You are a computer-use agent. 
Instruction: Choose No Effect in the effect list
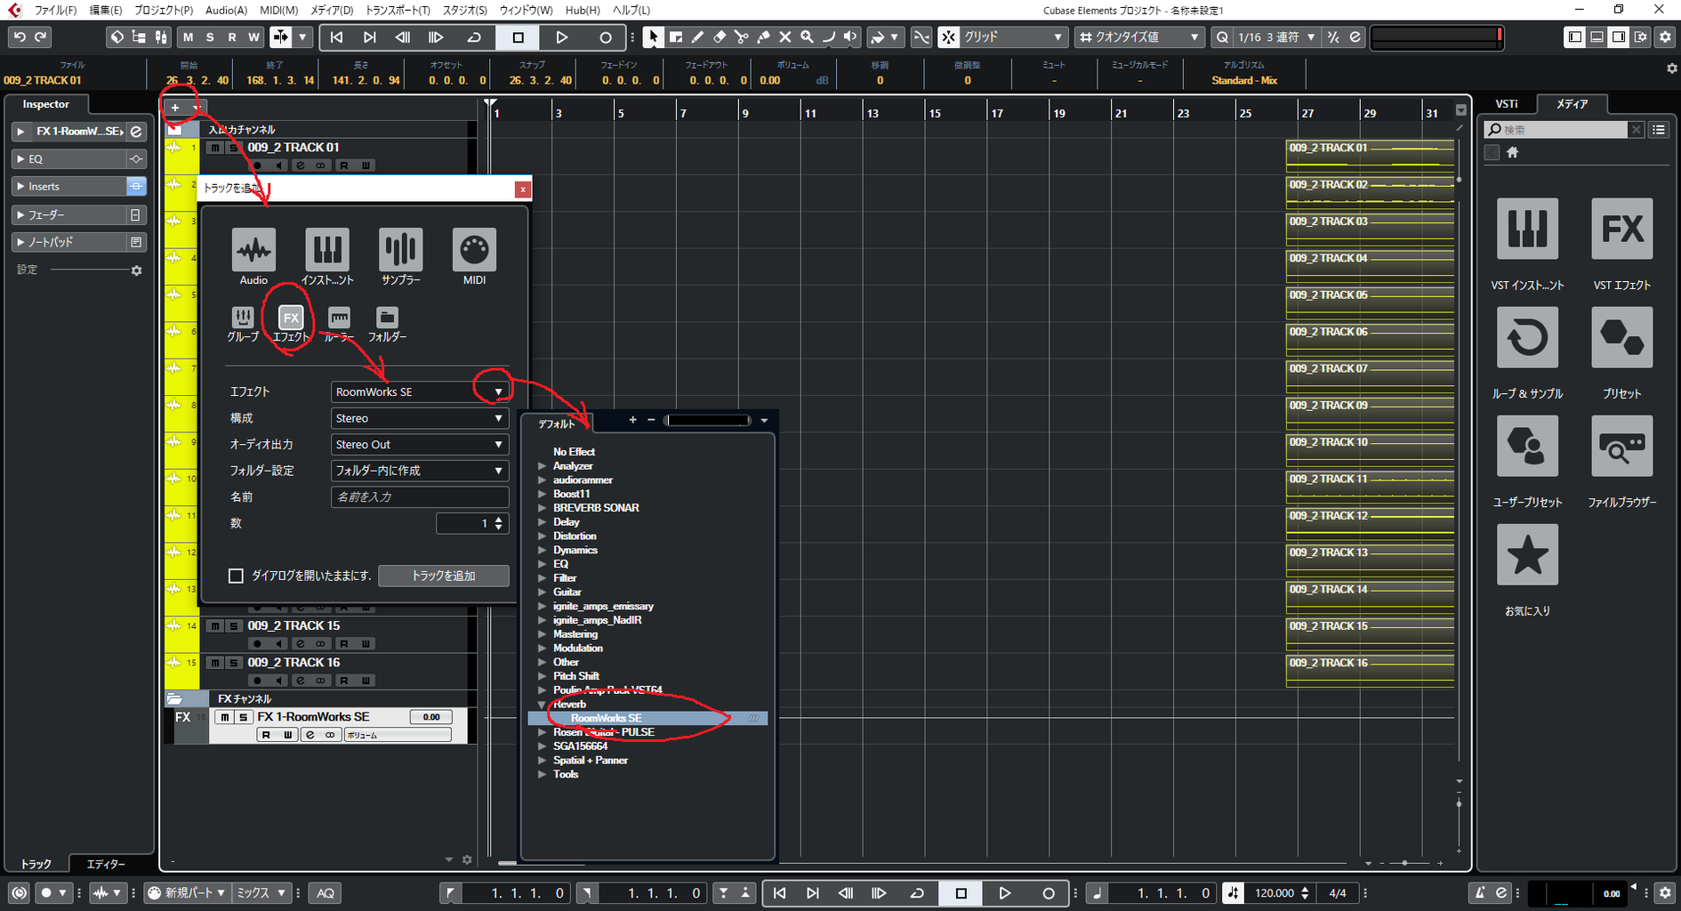pyautogui.click(x=574, y=452)
